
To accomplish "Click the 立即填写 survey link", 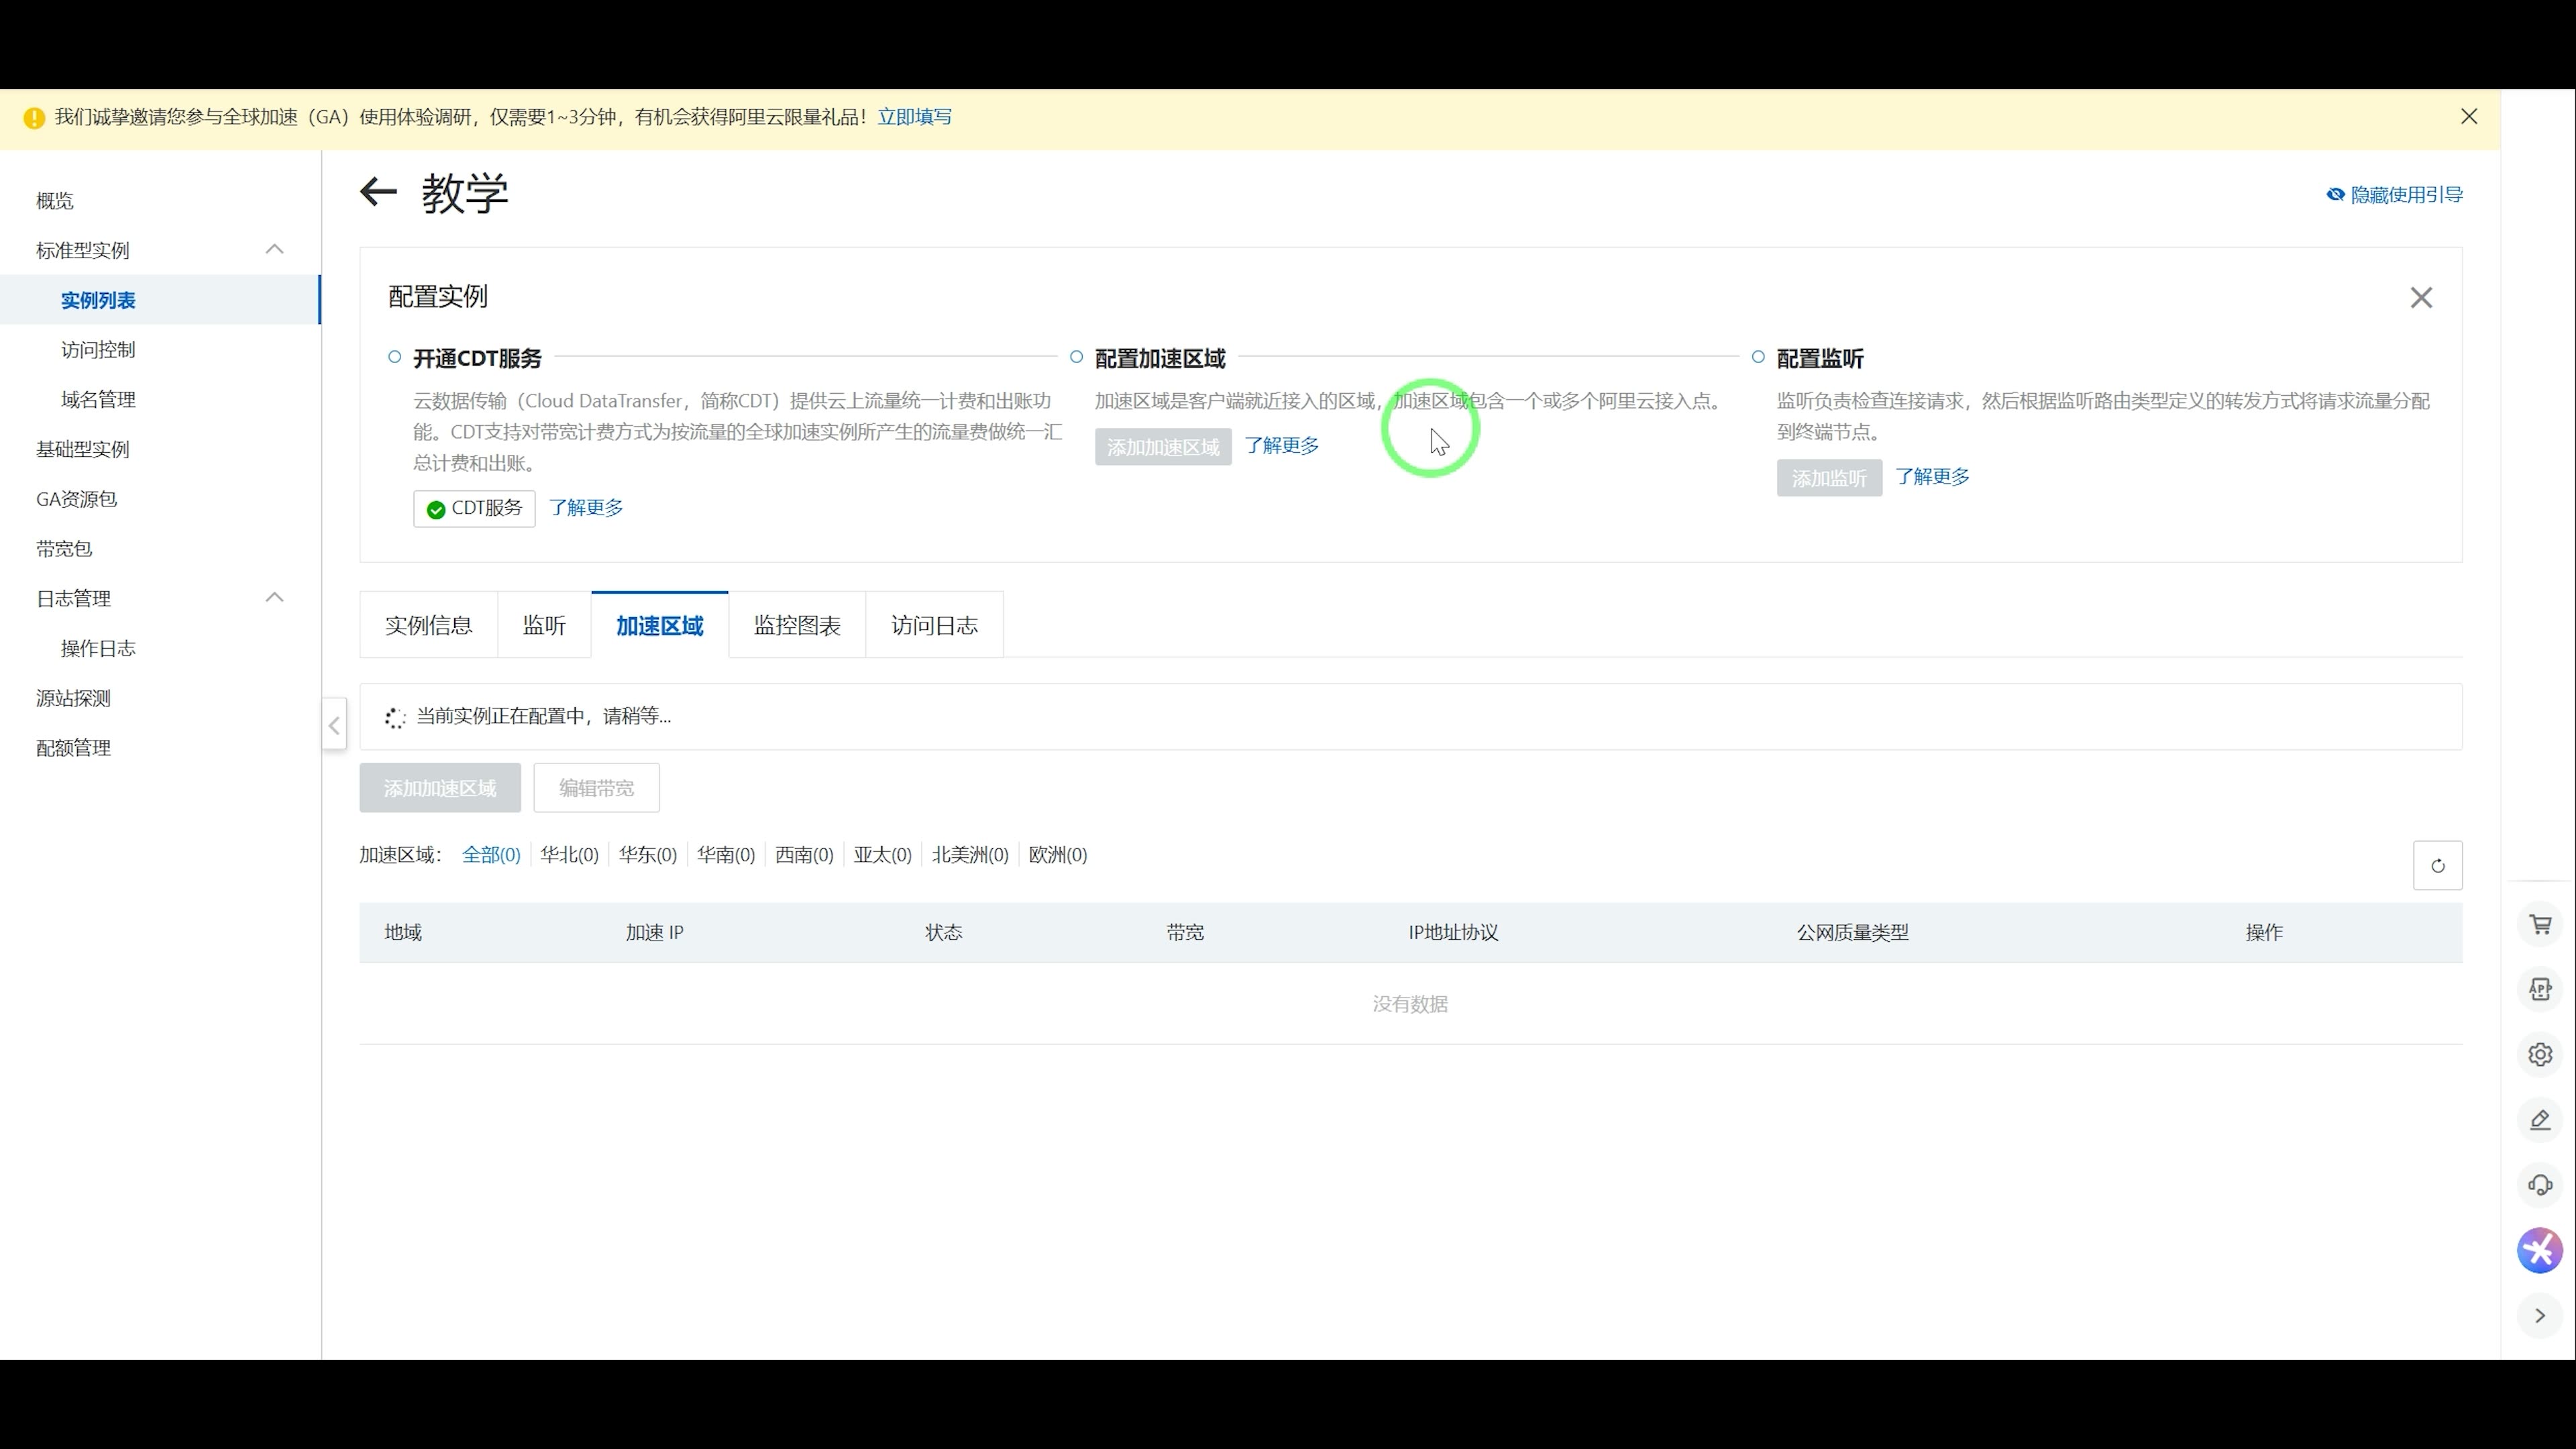I will coord(915,117).
